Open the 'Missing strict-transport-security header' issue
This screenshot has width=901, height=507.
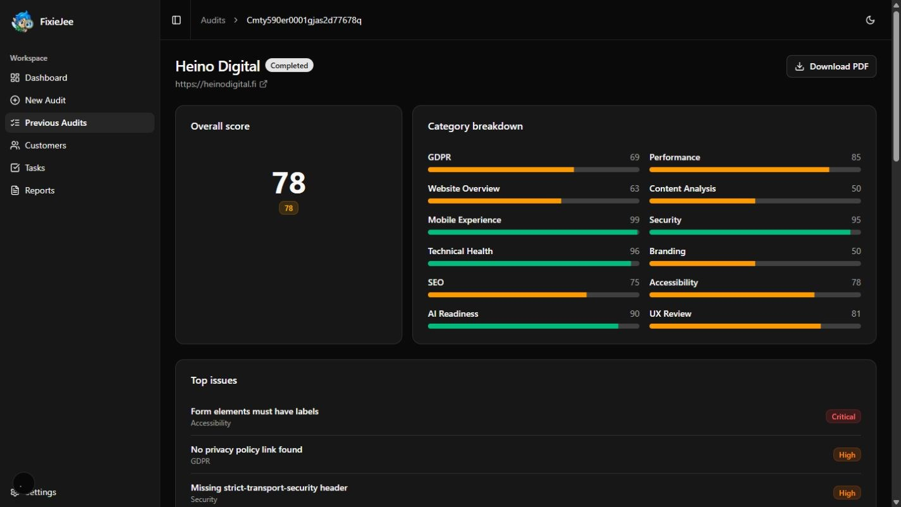[x=525, y=493]
